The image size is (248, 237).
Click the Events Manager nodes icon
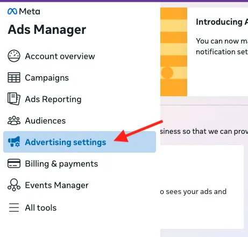pyautogui.click(x=14, y=185)
